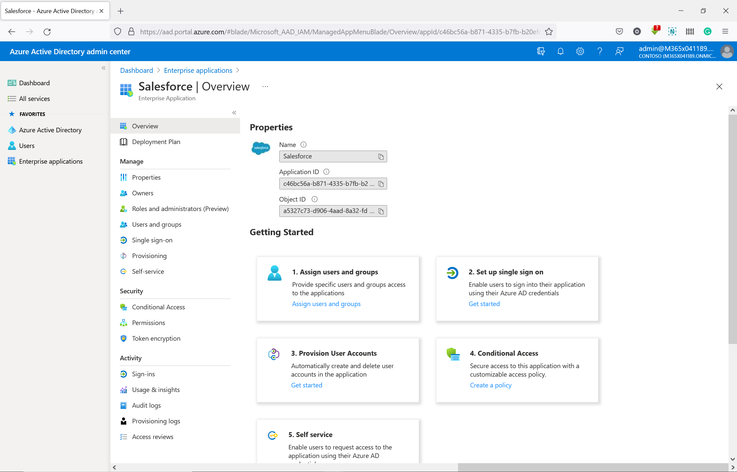The image size is (737, 472).
Task: Click the tracking protection shield icon
Action: click(x=118, y=32)
